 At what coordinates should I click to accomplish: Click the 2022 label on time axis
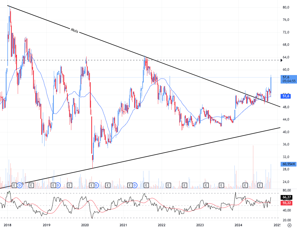(x=161, y=225)
